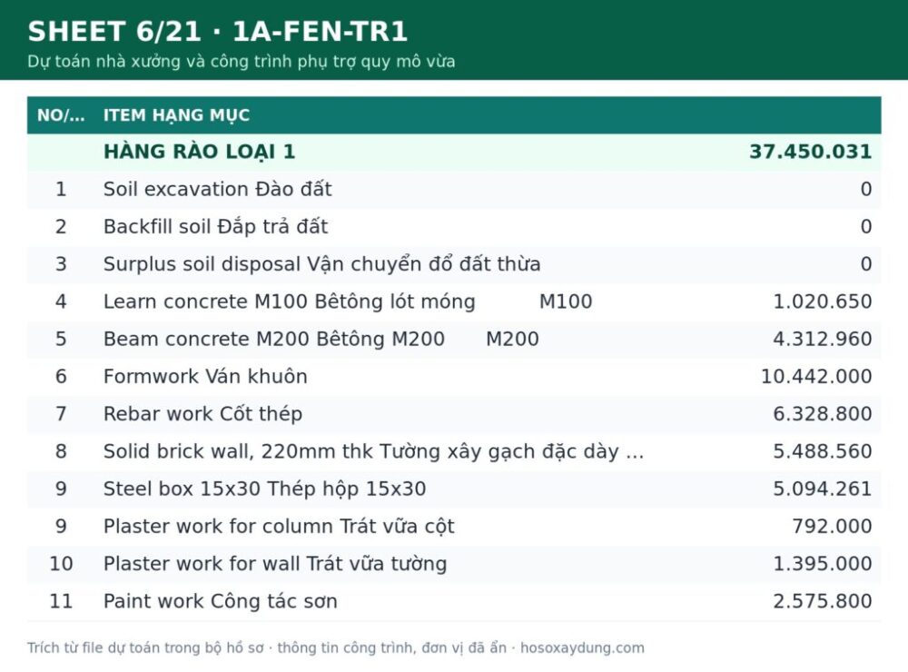Select row 'Backfill soil Đắp trả đất'
Viewport: 908px width, 672px height.
[454, 226]
